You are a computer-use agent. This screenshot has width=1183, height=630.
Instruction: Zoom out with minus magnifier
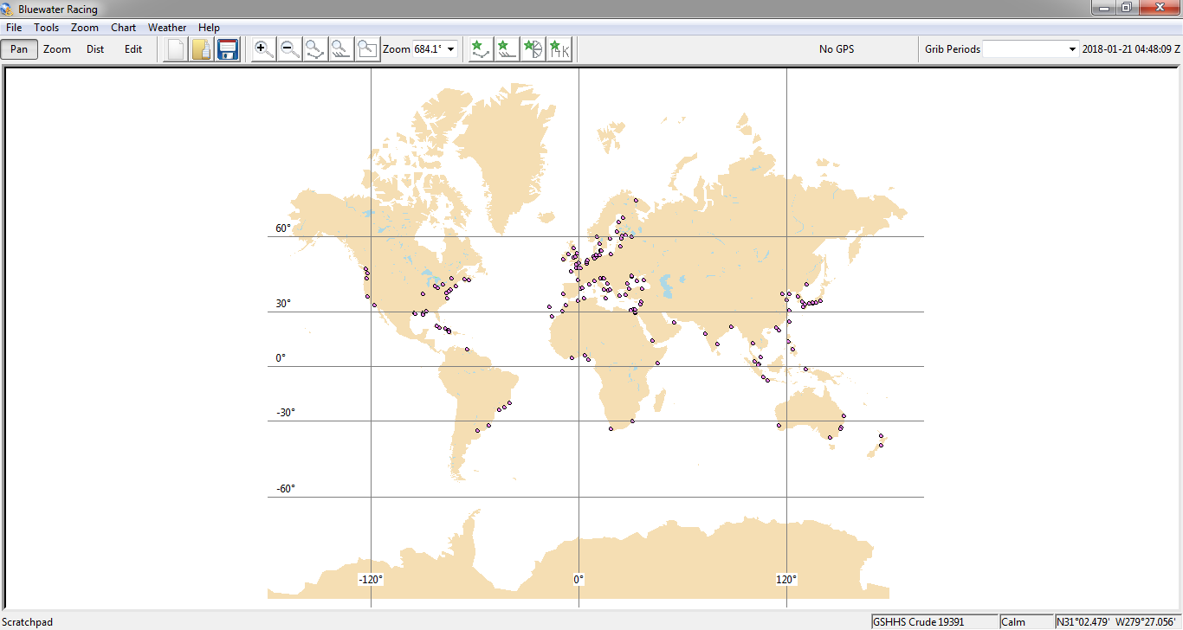click(290, 49)
